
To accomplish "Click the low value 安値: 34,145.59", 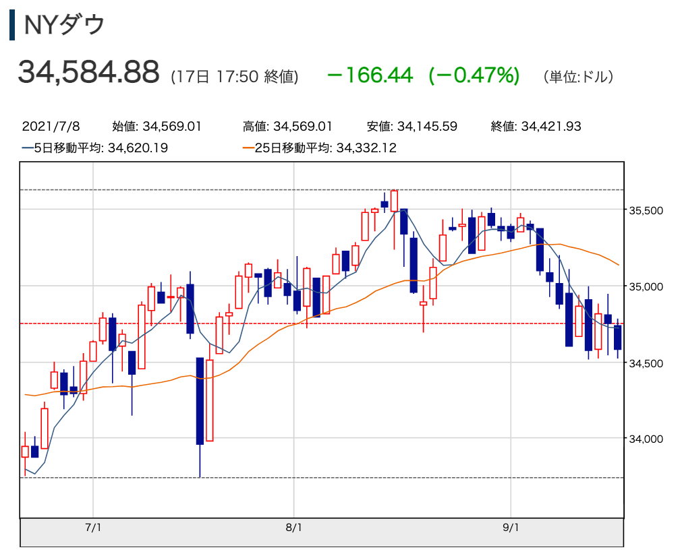I will [412, 126].
